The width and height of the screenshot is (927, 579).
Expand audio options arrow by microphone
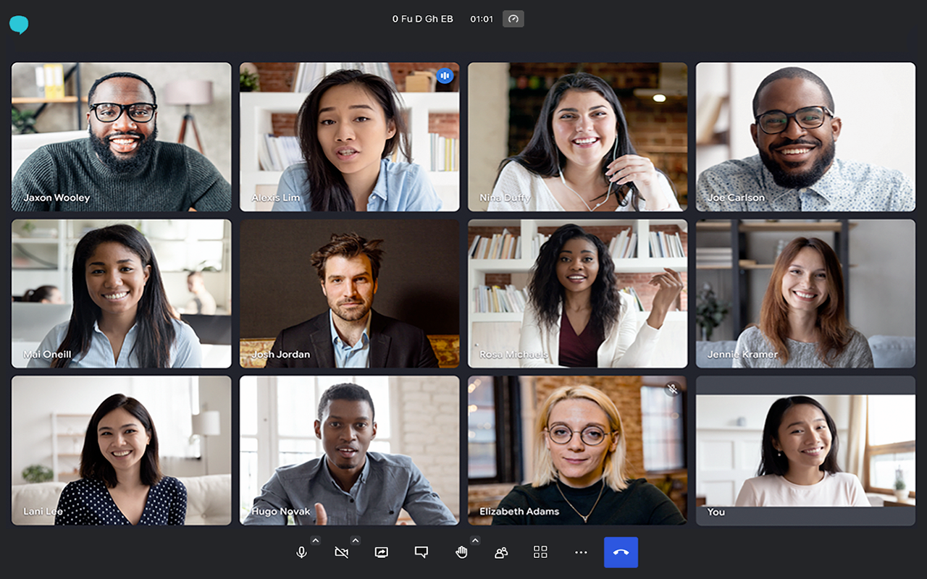[x=315, y=540]
